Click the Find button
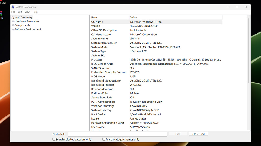 [178, 134]
